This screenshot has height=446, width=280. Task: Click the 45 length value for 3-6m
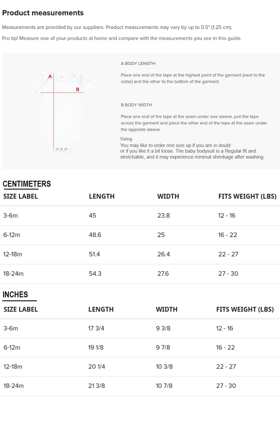(93, 215)
